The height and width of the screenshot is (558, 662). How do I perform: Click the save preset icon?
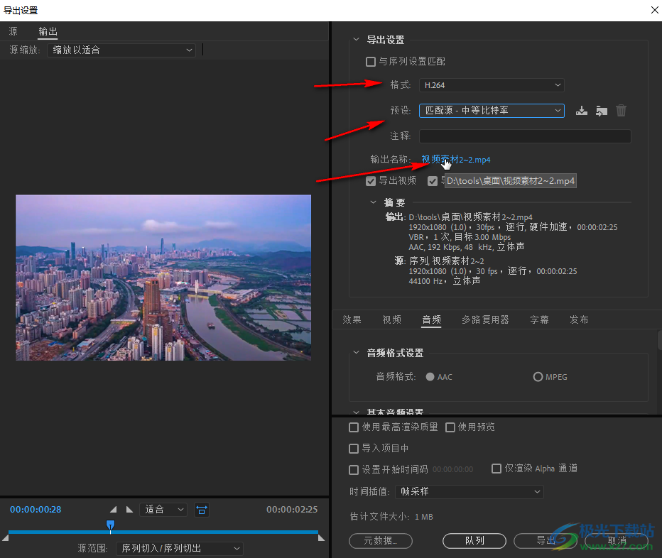click(x=581, y=111)
